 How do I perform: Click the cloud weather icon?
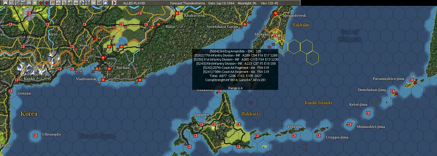point(105,3)
